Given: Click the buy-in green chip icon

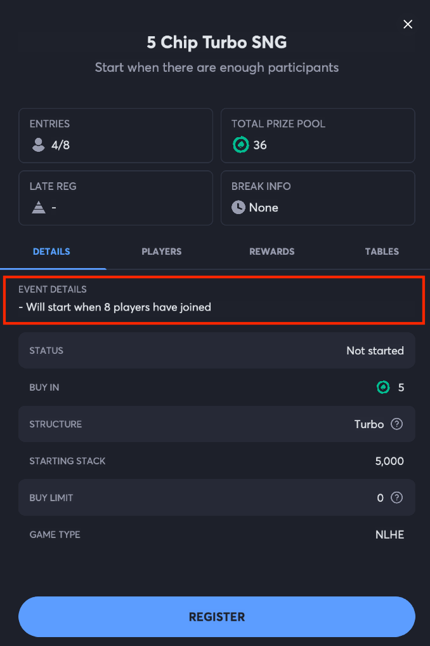Looking at the screenshot, I should [x=383, y=387].
